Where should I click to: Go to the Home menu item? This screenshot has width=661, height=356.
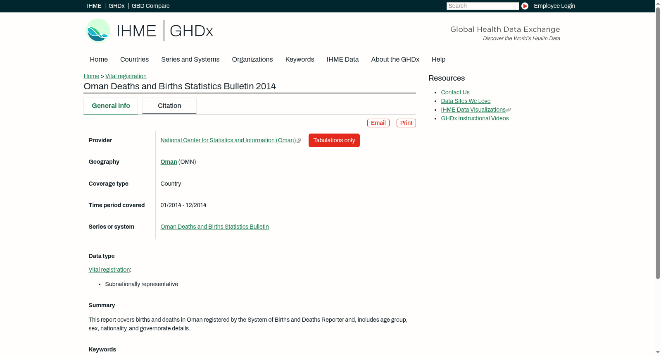click(99, 60)
